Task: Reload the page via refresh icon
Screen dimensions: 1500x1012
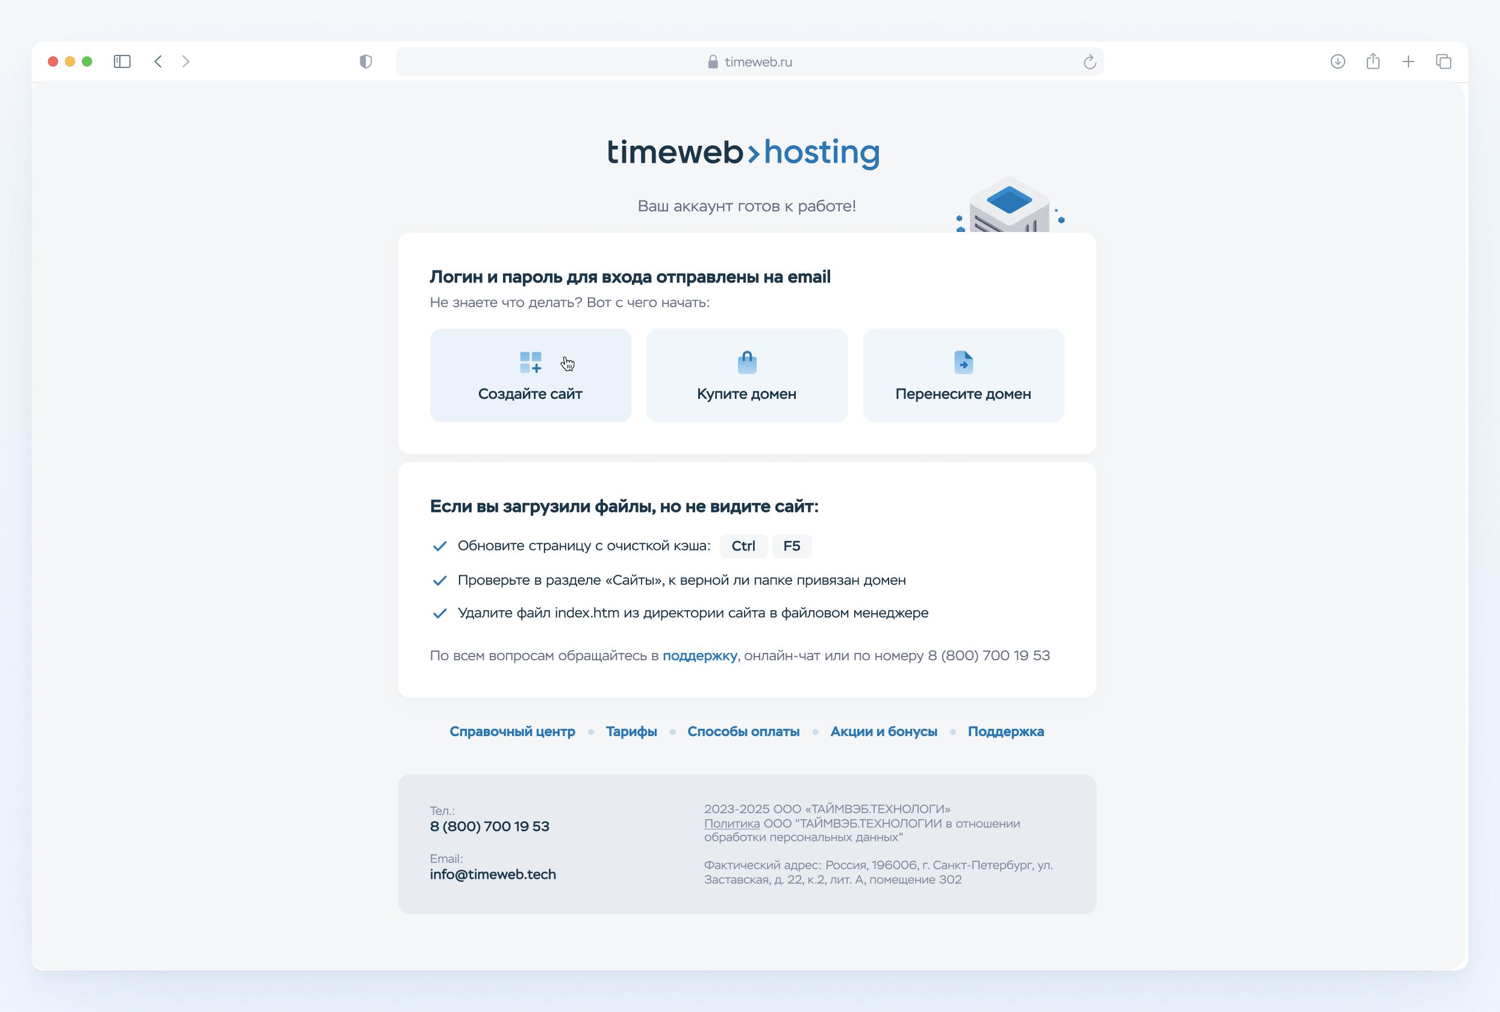Action: pos(1090,62)
